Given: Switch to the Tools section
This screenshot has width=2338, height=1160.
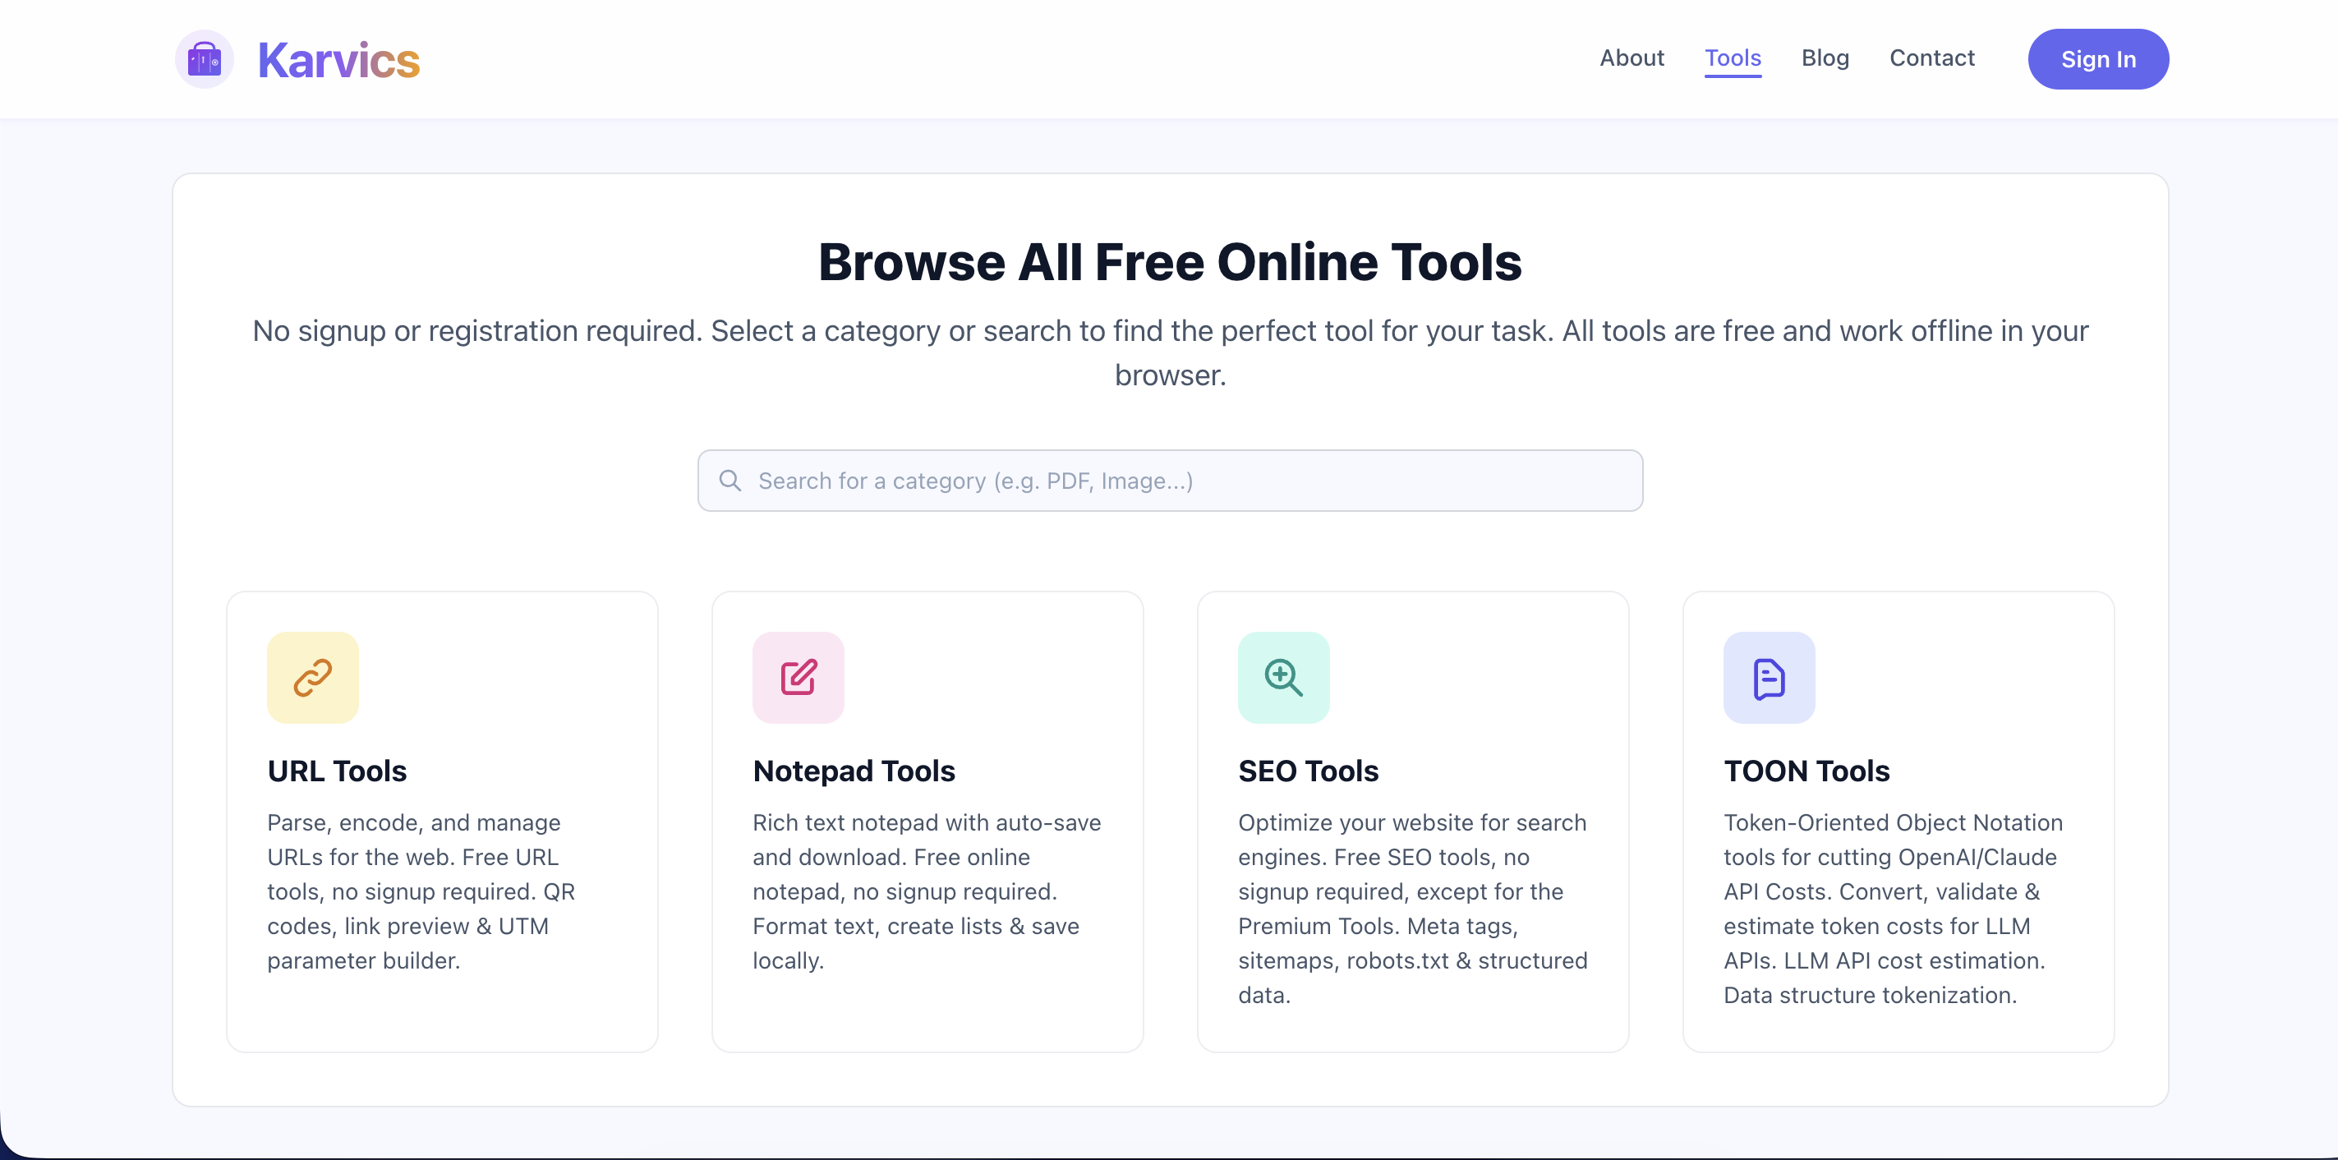Looking at the screenshot, I should (x=1733, y=58).
